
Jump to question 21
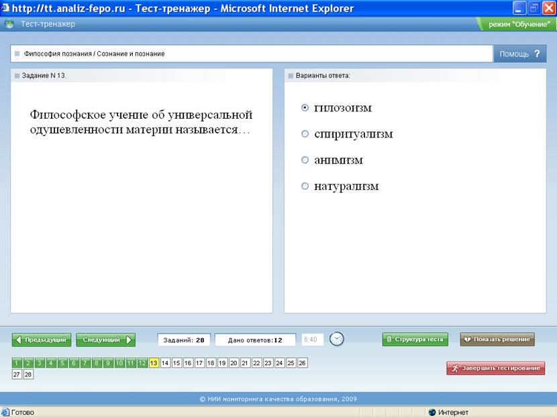(x=245, y=363)
